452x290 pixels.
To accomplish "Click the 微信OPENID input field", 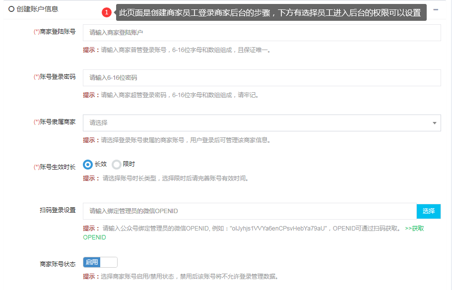I will click(x=250, y=211).
